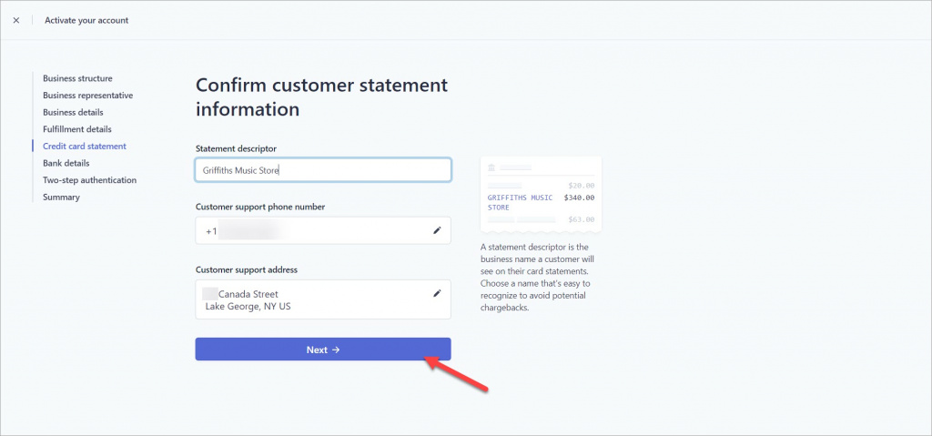View the Summary step

point(61,197)
